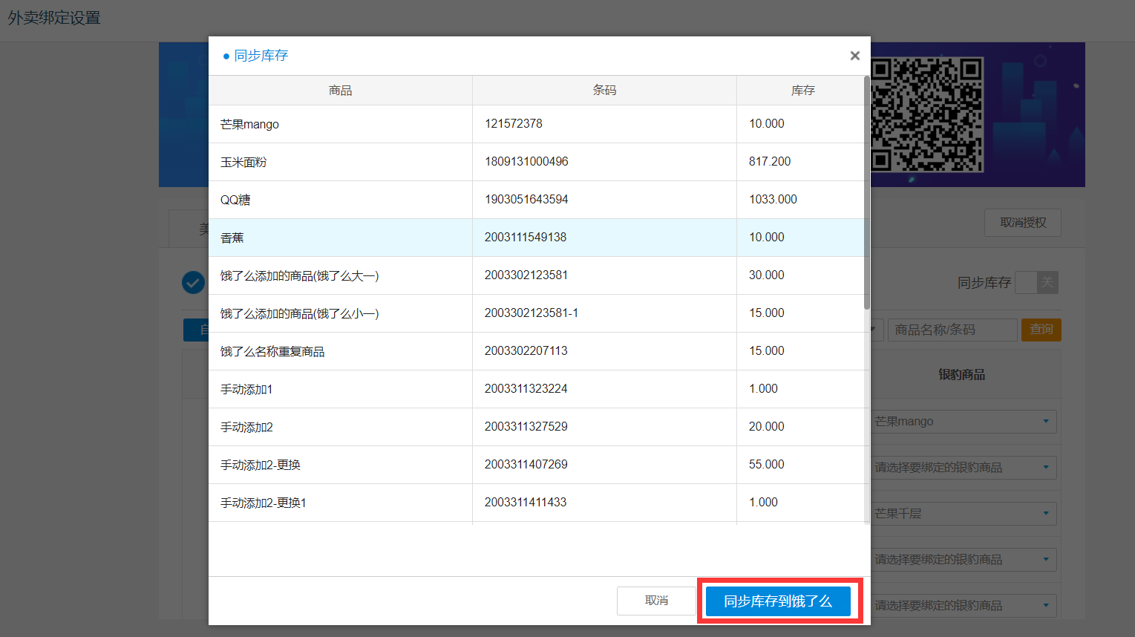
Task: Click the orange 查询 button
Action: click(1041, 330)
